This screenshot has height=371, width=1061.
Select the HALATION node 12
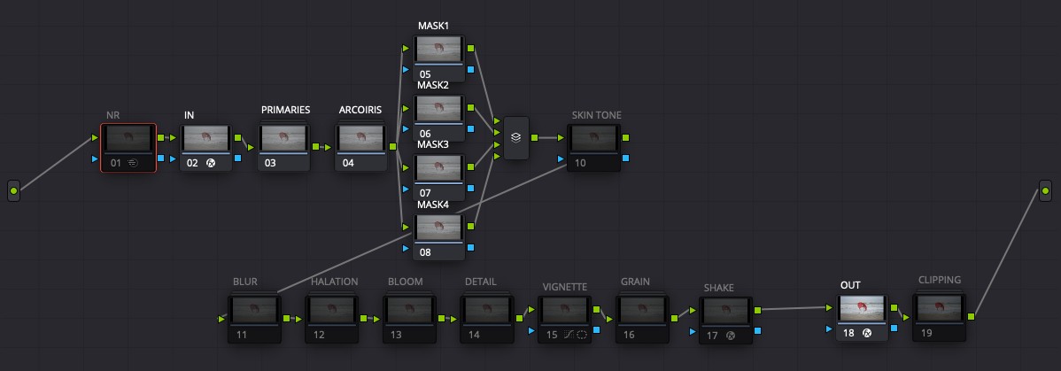coord(332,318)
